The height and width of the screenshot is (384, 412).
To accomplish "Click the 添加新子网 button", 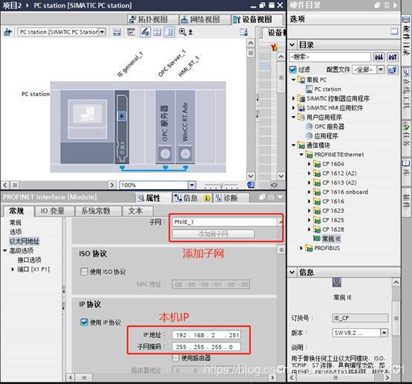I will point(213,234).
